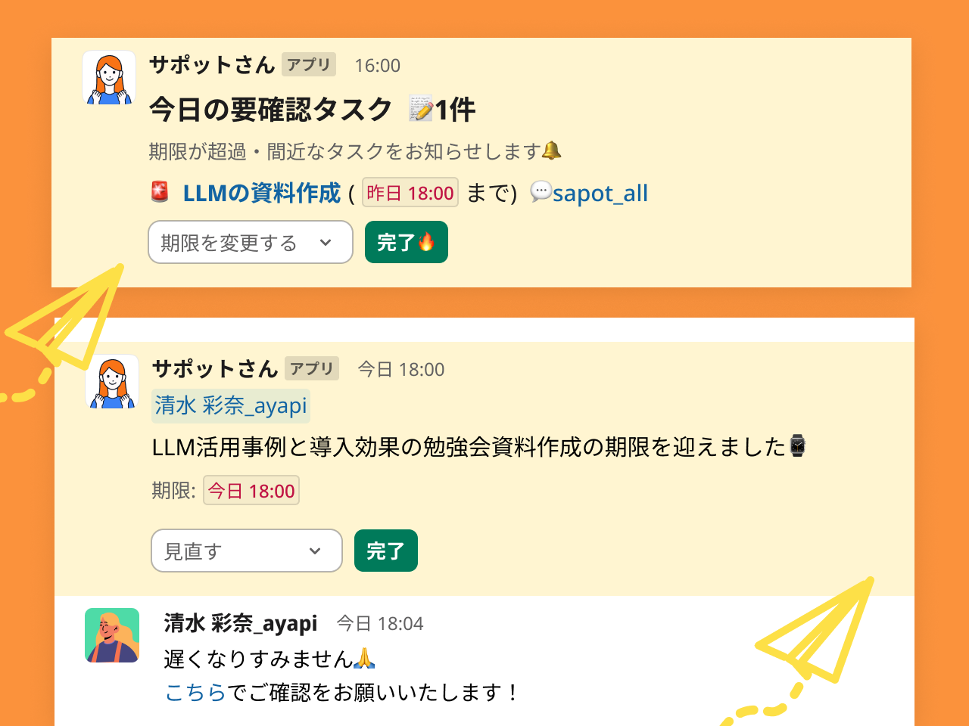The width and height of the screenshot is (969, 726).
Task: Click the 清水 彩奈_ayapi mention tag
Action: click(x=231, y=405)
